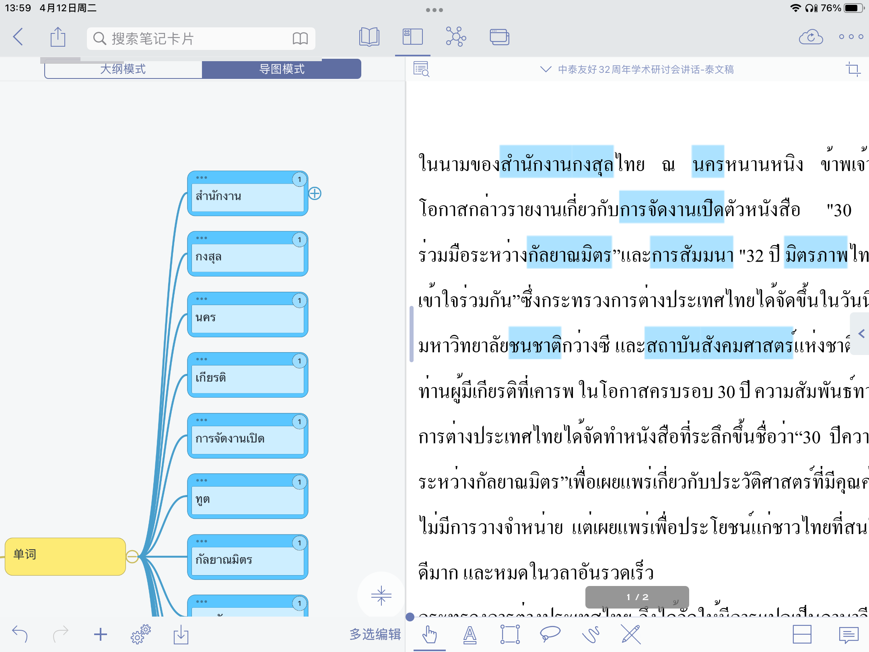Tap the crop page icon
The width and height of the screenshot is (869, 652).
pos(853,69)
